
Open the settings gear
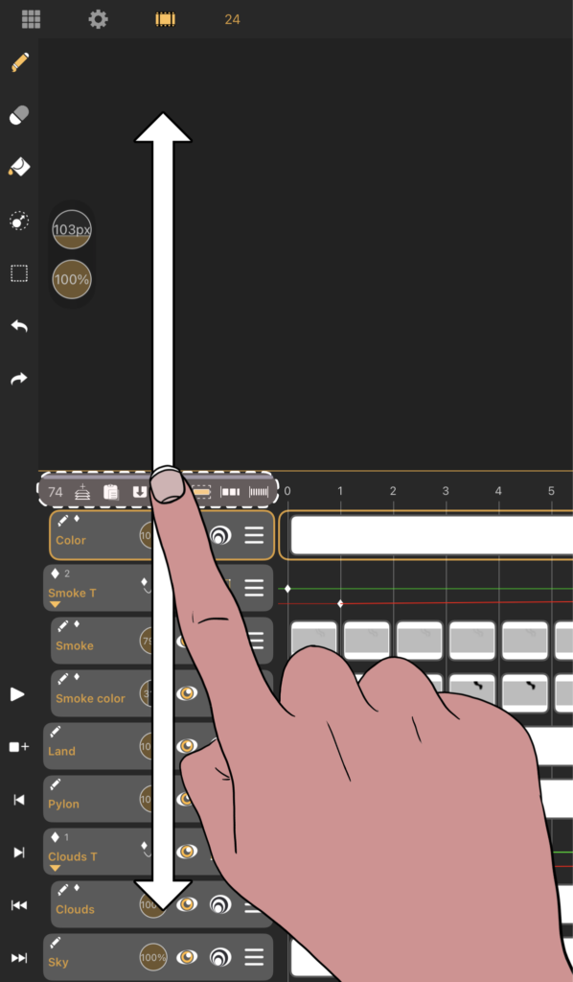click(98, 19)
